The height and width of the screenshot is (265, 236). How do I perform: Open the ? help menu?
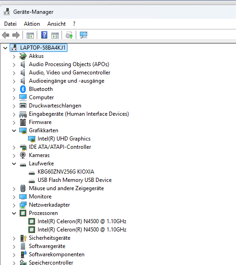pyautogui.click(x=74, y=24)
